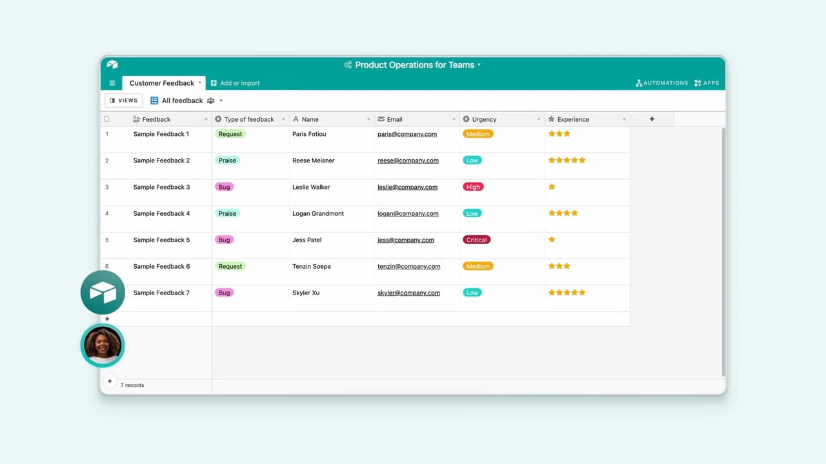This screenshot has height=464, width=826.
Task: Open the All feedback view options arrow
Action: click(221, 101)
